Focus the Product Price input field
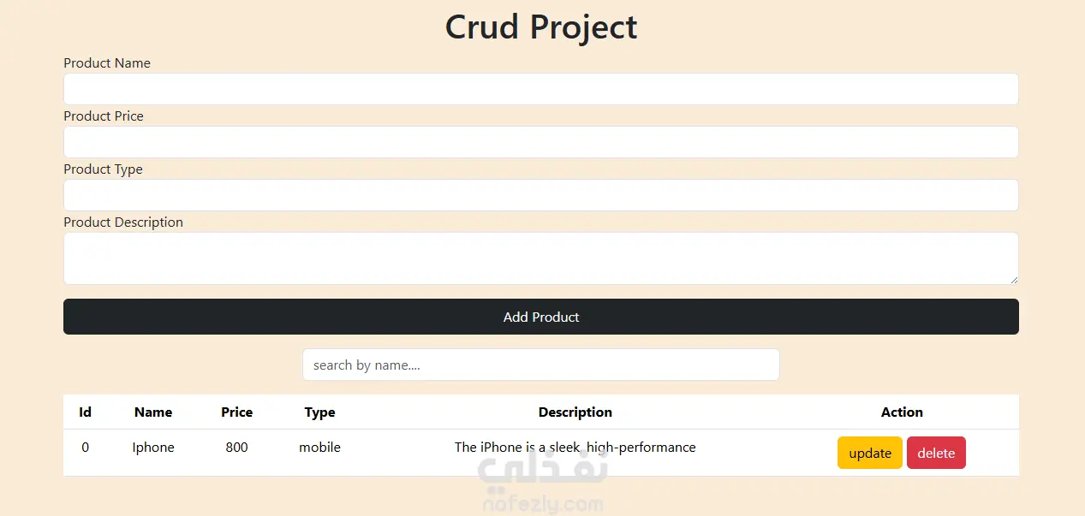 pyautogui.click(x=540, y=142)
